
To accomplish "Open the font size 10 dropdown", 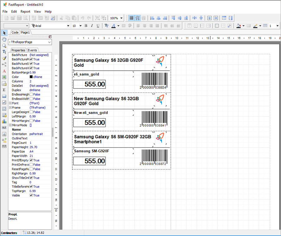I will click(x=80, y=26).
